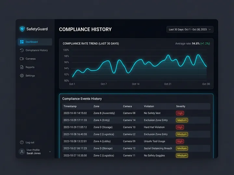This screenshot has width=234, height=175.
Task: Click the 98% y-axis label
Action: (x=66, y=56)
